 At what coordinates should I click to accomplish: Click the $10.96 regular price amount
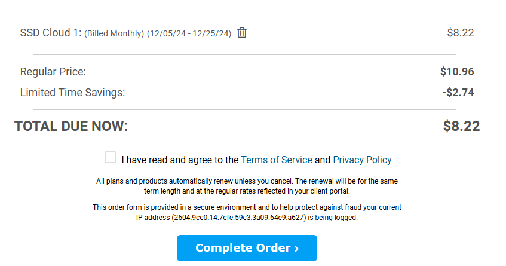click(x=457, y=72)
